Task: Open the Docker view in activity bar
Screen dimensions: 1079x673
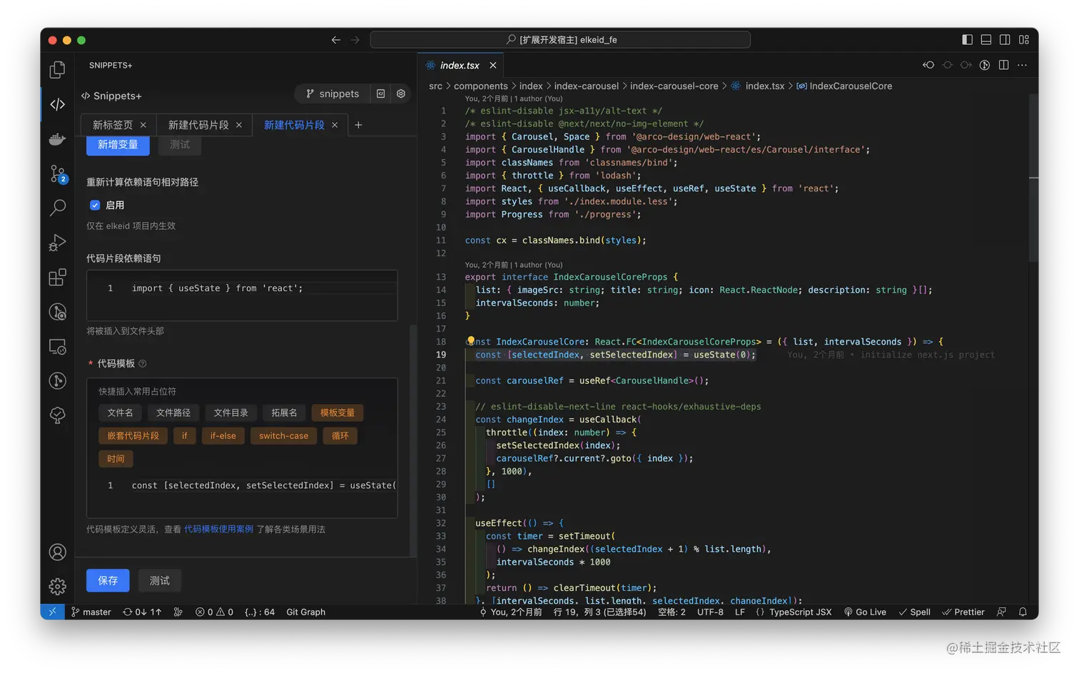Action: click(x=57, y=139)
